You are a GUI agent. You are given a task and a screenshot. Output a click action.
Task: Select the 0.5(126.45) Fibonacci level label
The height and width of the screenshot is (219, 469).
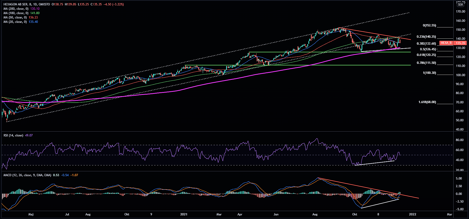tap(428, 49)
